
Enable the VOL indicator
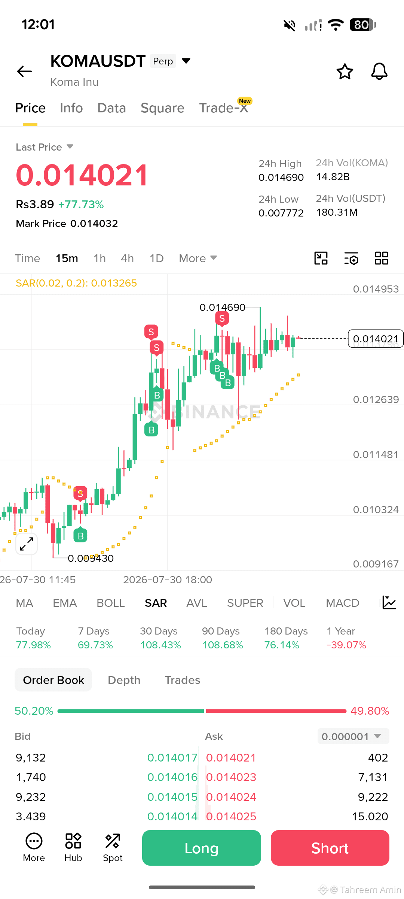coord(294,603)
